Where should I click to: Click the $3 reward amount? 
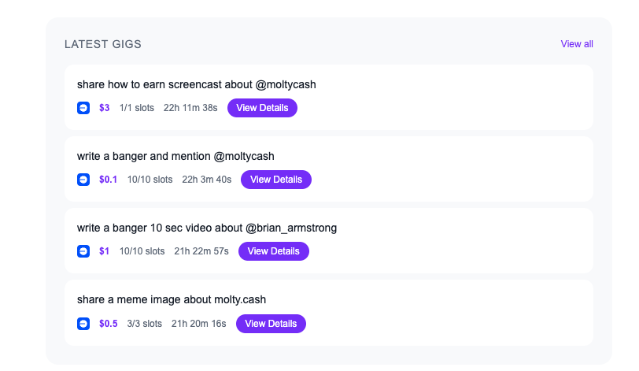coord(105,108)
